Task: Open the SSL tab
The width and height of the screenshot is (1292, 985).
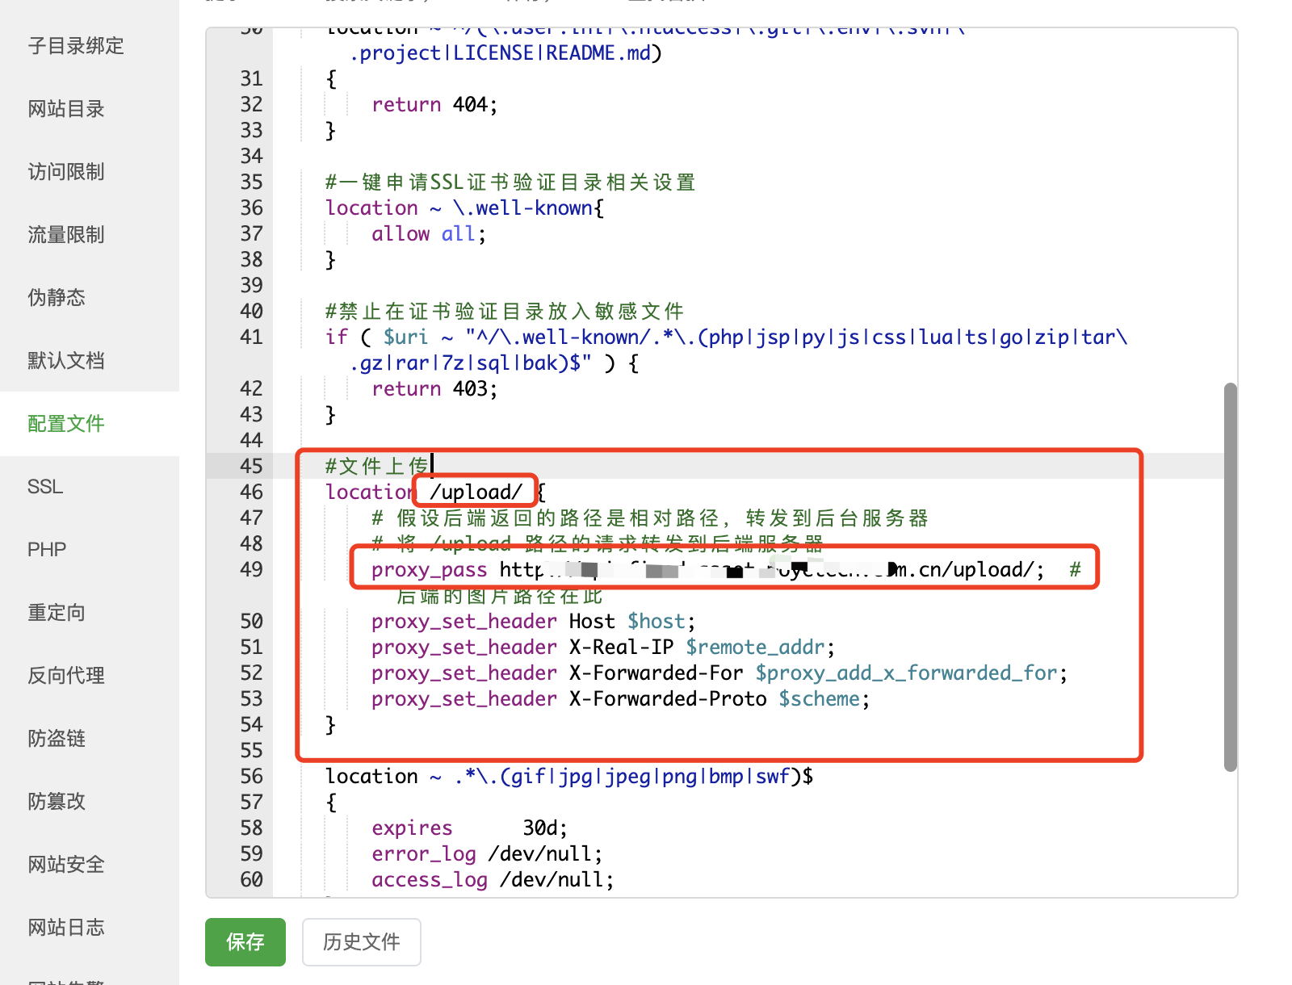Action: pyautogui.click(x=45, y=487)
